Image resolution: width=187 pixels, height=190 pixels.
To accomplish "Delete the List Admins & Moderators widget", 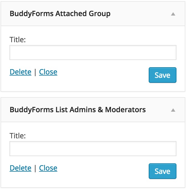I will pyautogui.click(x=21, y=168).
